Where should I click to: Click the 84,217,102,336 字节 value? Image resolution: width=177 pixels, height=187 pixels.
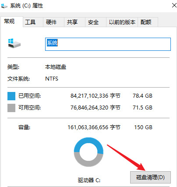(x=96, y=96)
